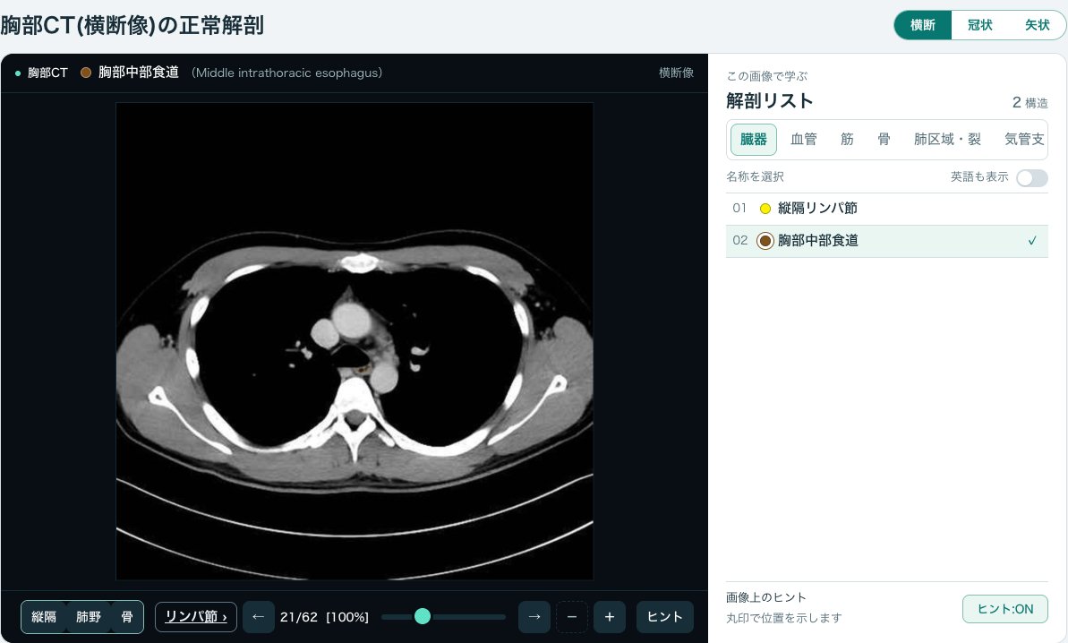1068x643 pixels.
Task: Click the esophagus marker on CT image
Action: tap(363, 369)
